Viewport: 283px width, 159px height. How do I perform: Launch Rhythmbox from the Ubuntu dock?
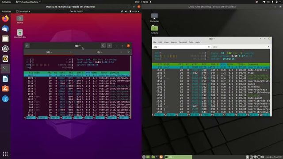click(5, 59)
